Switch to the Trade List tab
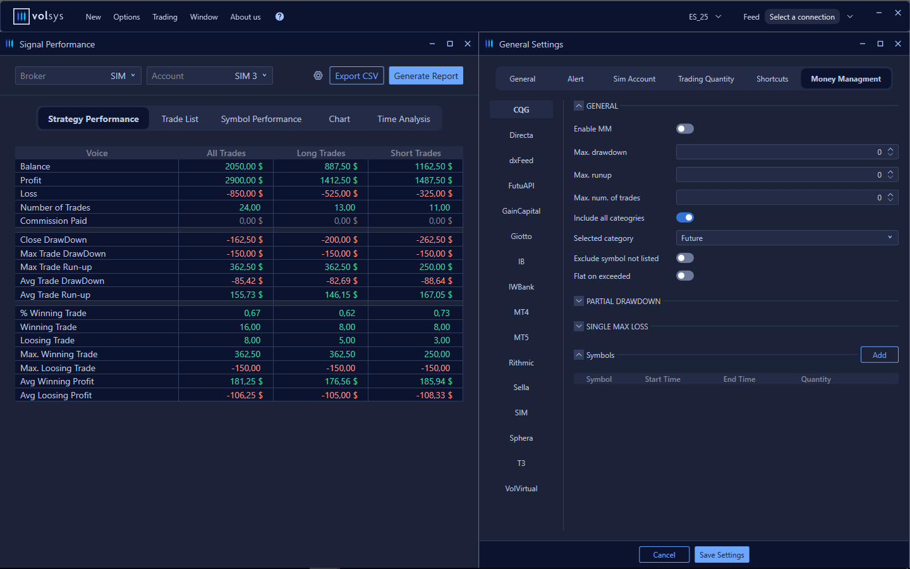This screenshot has width=910, height=569. tap(179, 119)
